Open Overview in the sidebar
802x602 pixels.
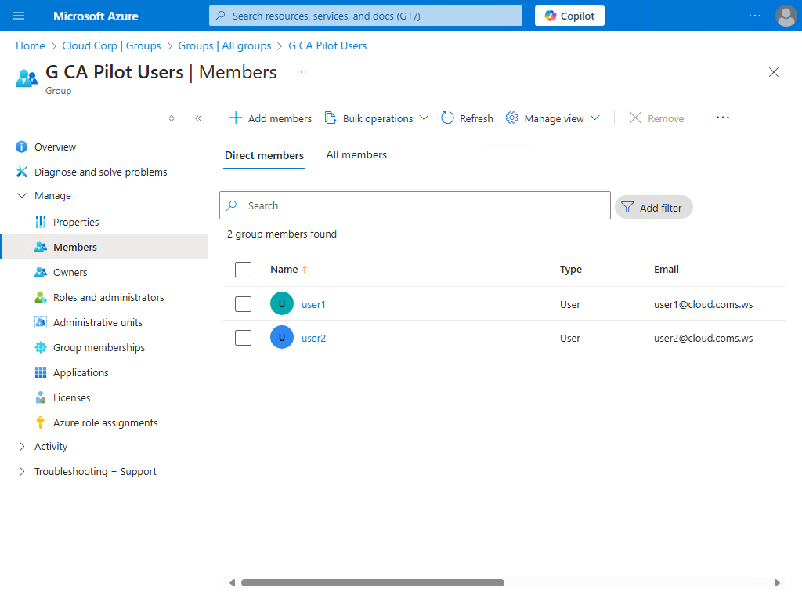point(55,147)
